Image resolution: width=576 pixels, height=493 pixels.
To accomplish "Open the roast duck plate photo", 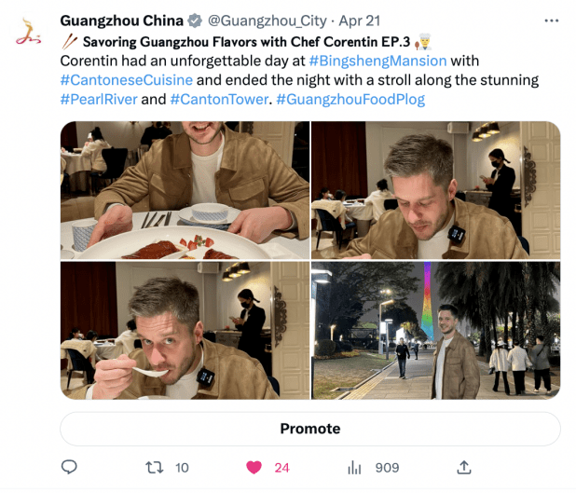I will click(x=185, y=190).
